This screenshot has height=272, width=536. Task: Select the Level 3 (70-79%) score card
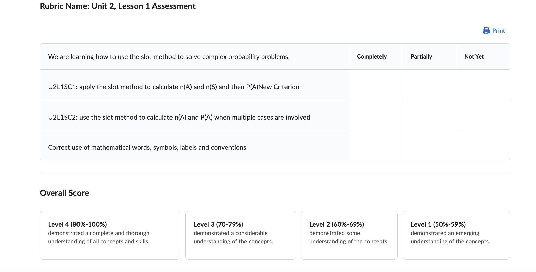240,235
